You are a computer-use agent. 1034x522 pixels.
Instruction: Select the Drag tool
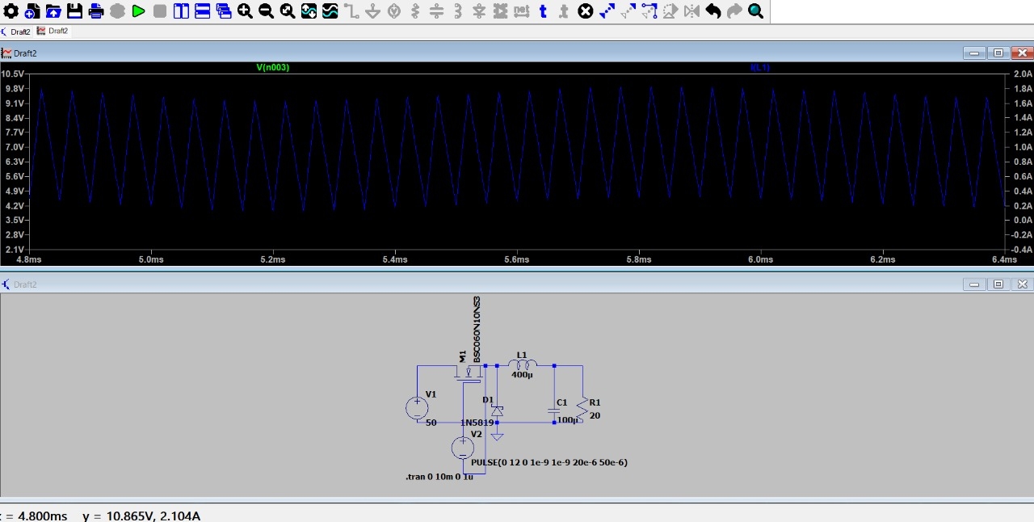[x=649, y=11]
